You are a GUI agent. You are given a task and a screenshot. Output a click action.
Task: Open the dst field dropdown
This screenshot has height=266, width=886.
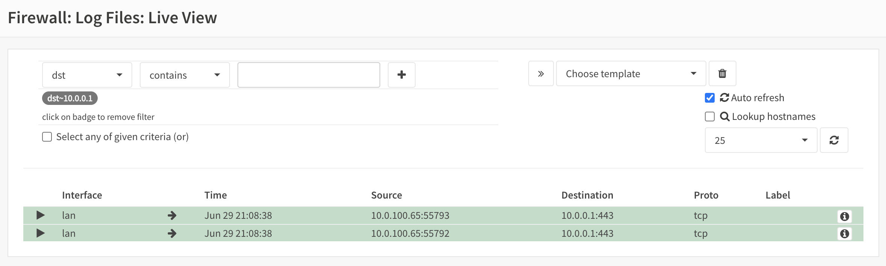(87, 75)
